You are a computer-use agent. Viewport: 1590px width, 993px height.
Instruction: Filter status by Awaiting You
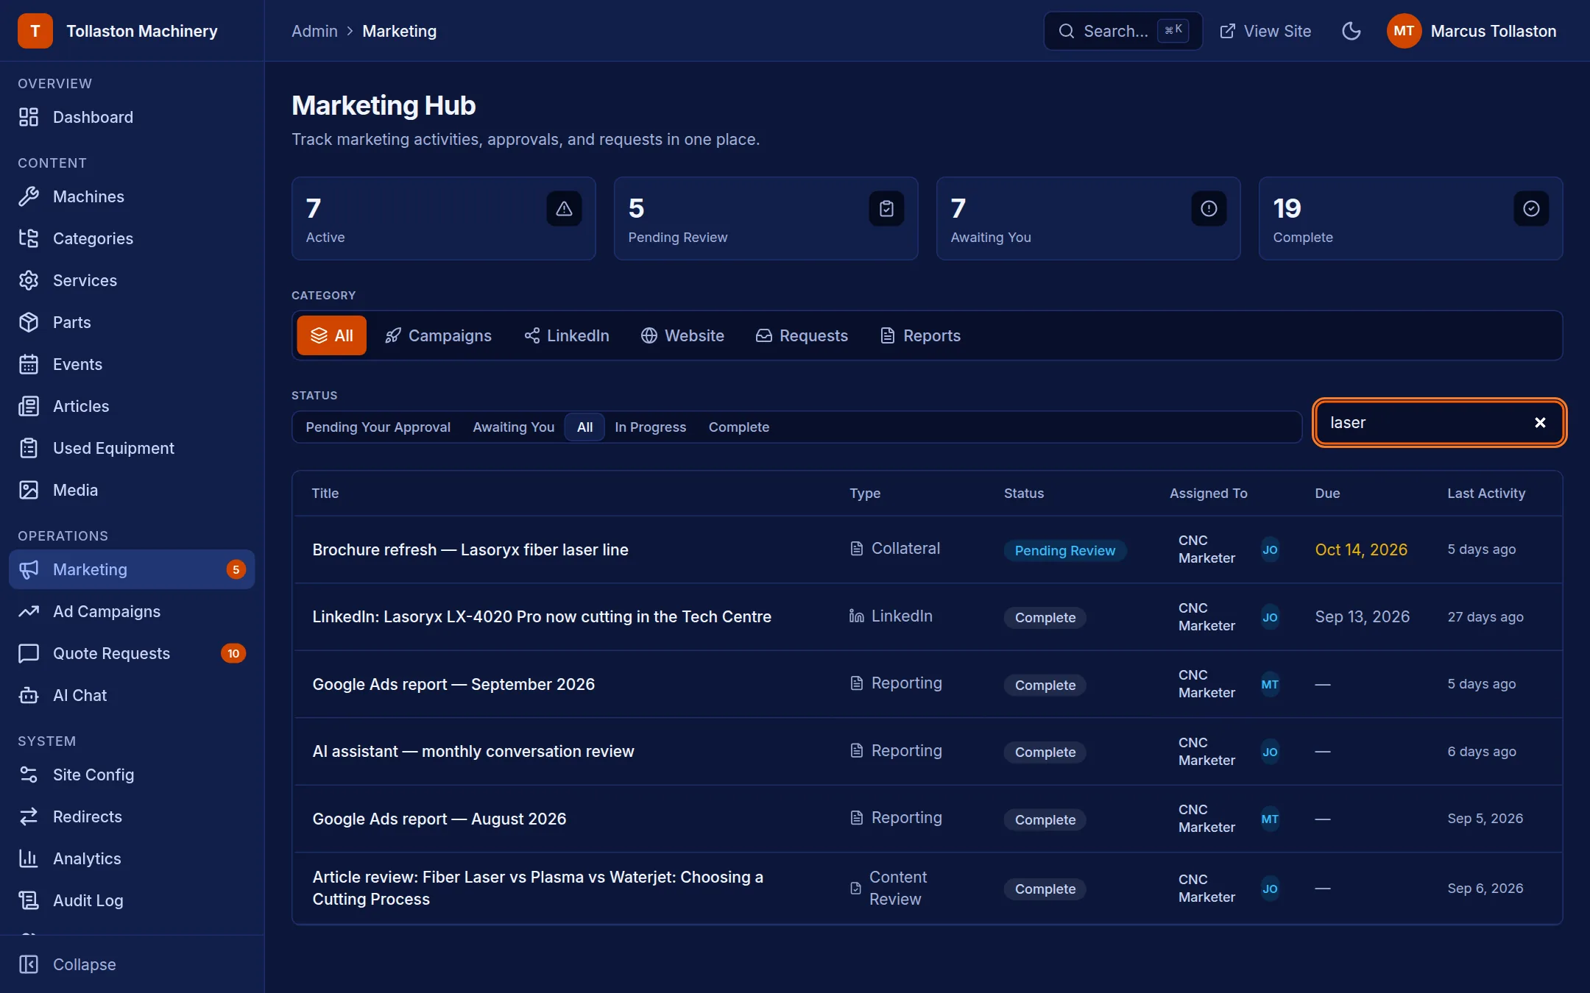[514, 427]
